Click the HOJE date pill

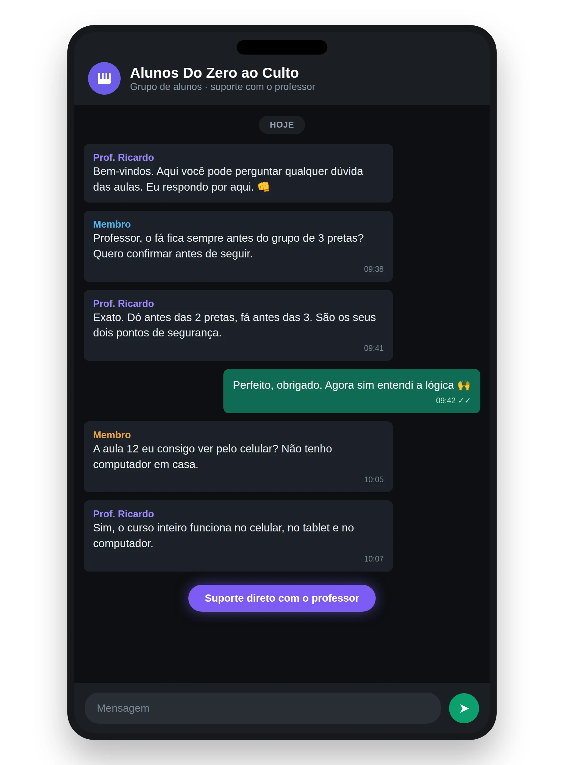282,125
